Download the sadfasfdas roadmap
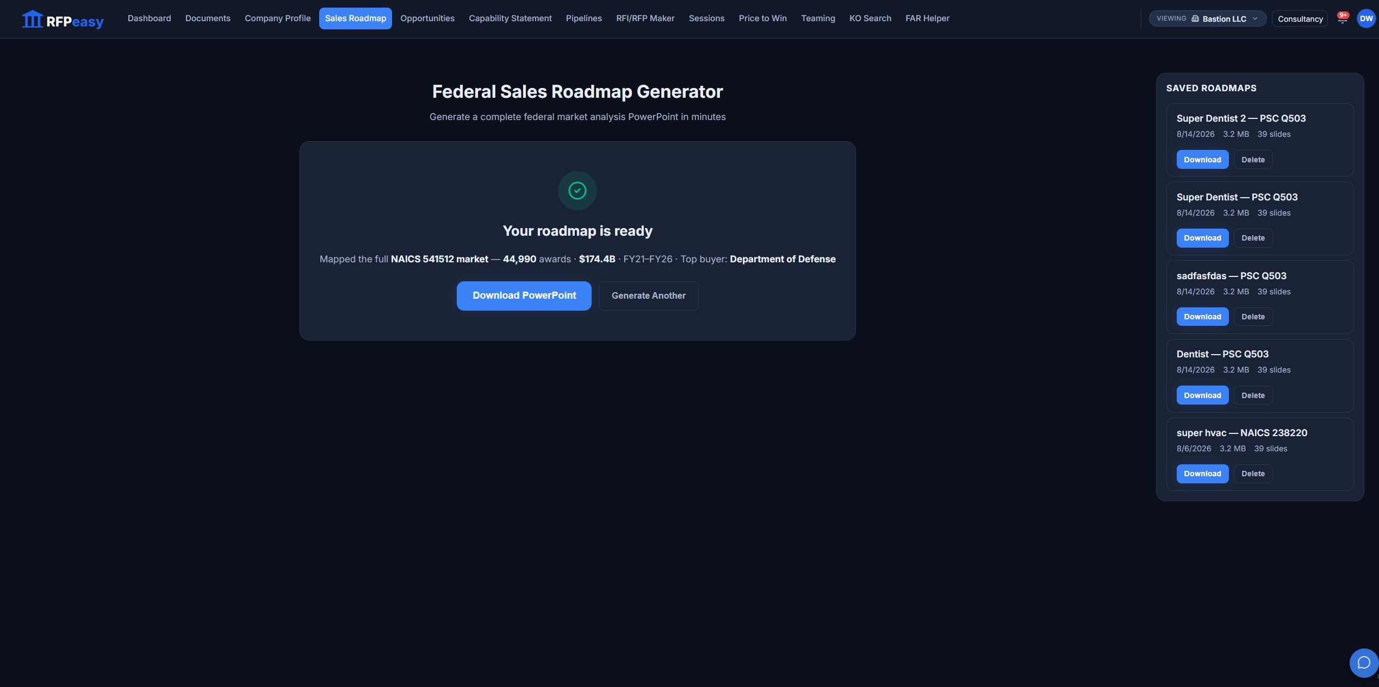Viewport: 1379px width, 687px height. (x=1202, y=317)
